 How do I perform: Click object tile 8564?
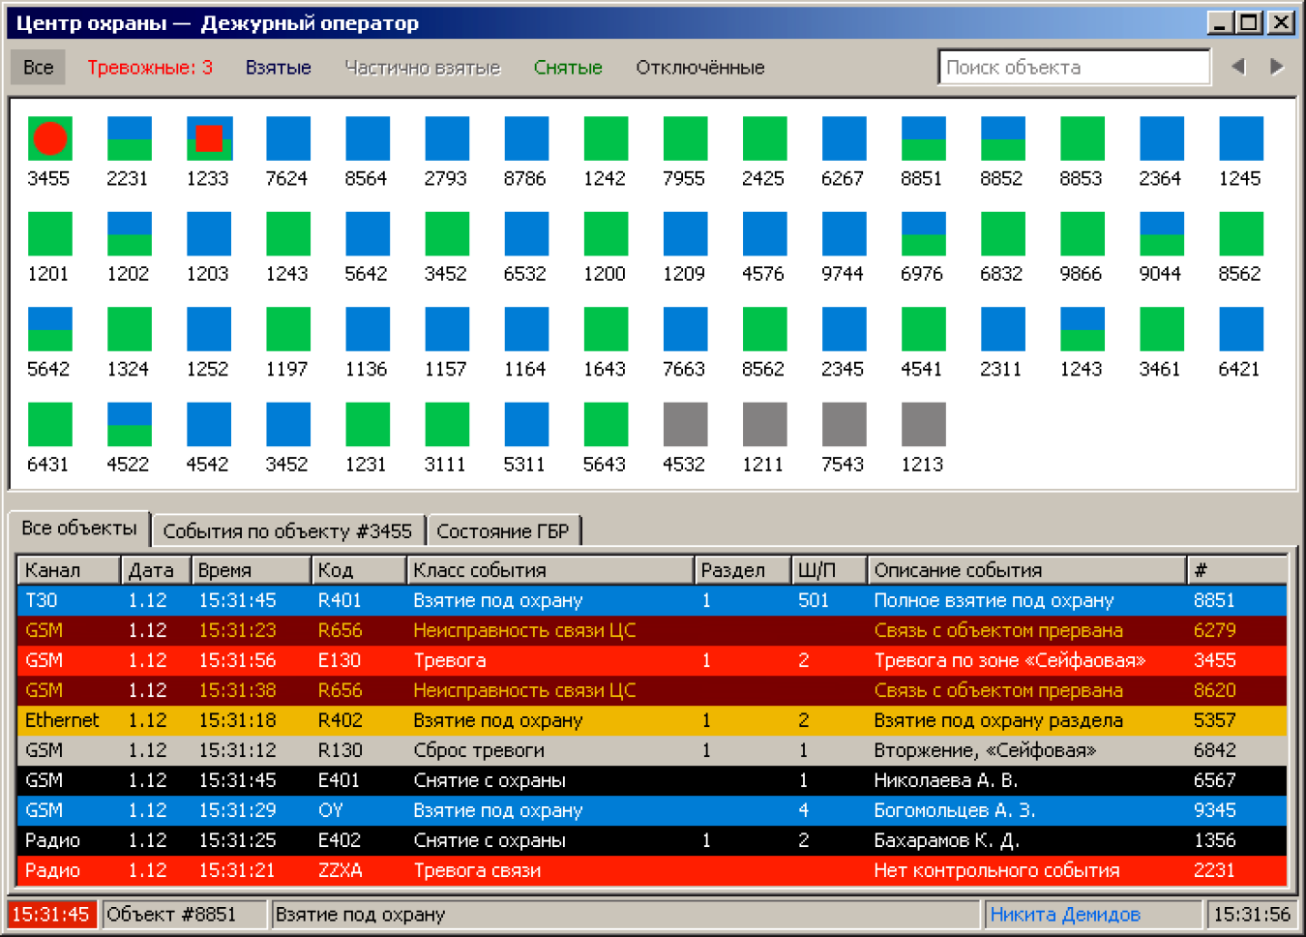(368, 138)
